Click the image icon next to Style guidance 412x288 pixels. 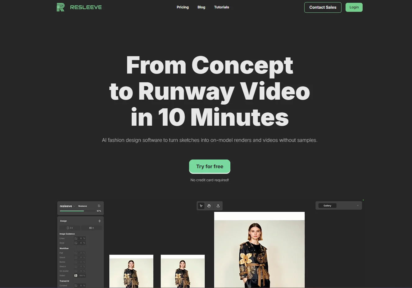[76, 243]
